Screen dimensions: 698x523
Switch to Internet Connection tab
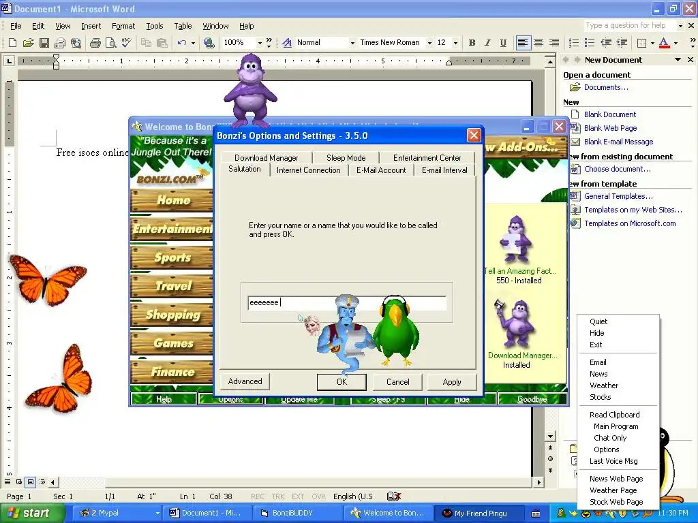click(309, 170)
